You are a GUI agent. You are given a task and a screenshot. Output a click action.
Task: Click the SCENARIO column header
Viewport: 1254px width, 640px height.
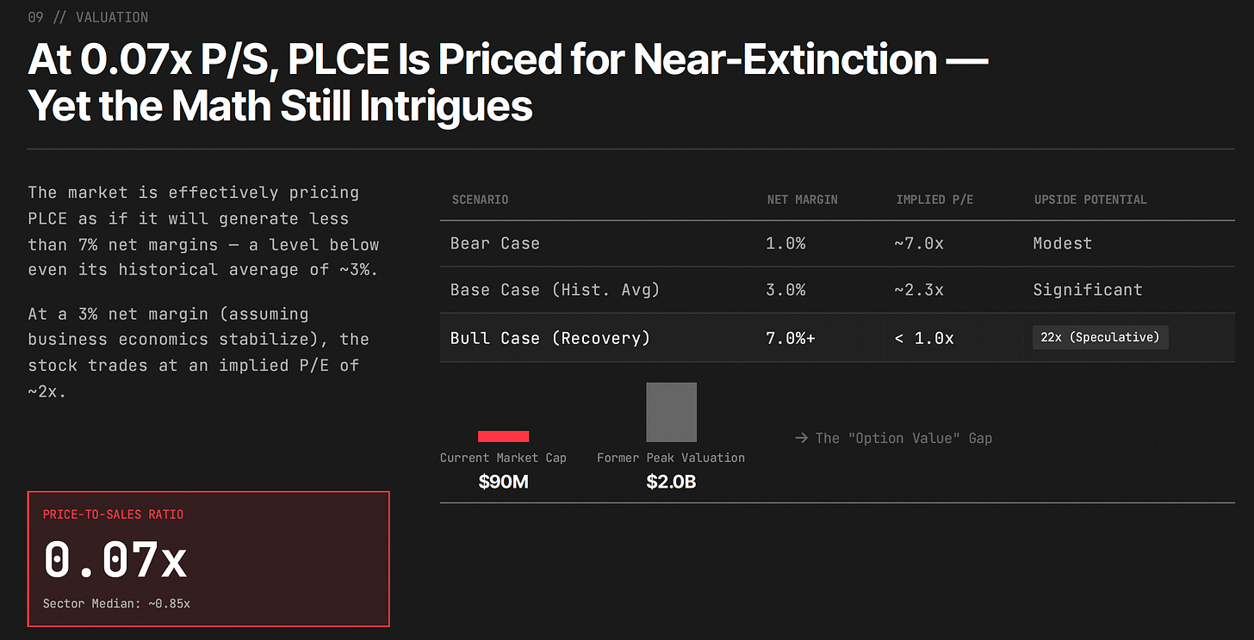pyautogui.click(x=480, y=200)
